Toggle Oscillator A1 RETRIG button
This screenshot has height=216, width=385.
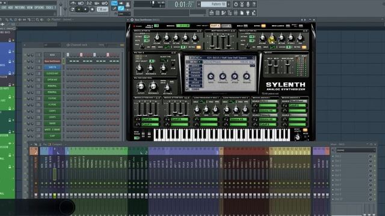199,47
